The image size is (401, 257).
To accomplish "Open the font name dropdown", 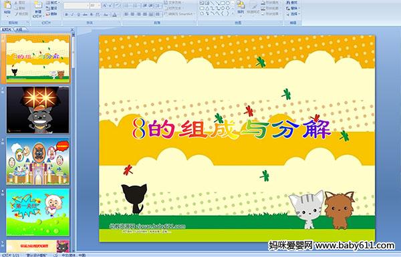I will (x=88, y=5).
